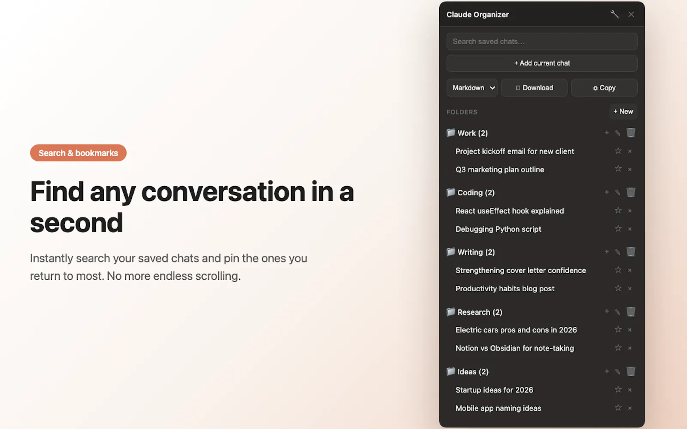Rename the Research folder with pencil icon
687x429 pixels.
point(617,312)
